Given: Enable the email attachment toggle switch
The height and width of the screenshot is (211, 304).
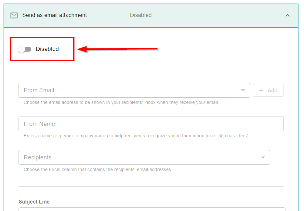Looking at the screenshot, I should [x=25, y=49].
